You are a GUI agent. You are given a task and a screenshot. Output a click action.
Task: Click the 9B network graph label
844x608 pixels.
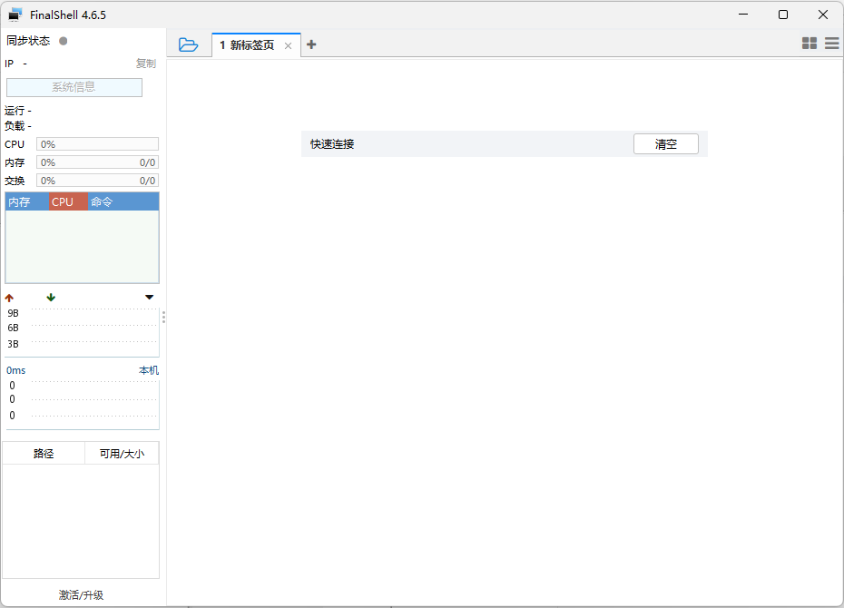click(x=13, y=313)
